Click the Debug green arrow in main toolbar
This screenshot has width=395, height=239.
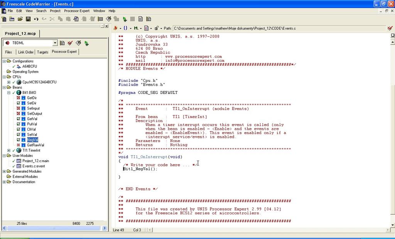125,19
